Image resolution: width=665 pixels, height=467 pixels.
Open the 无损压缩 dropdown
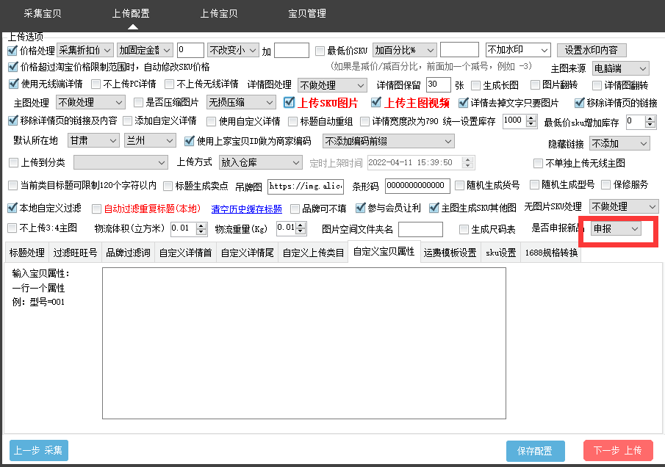click(241, 102)
